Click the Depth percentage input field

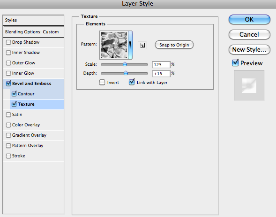[161, 74]
